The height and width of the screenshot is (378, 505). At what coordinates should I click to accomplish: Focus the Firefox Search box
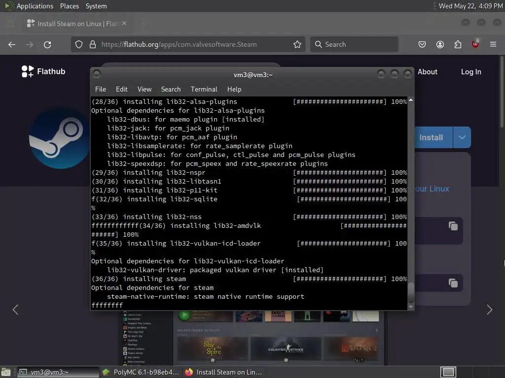[354, 44]
